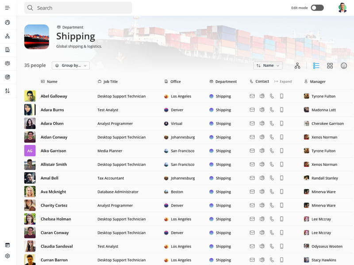Open the hamburger menu top left

[x=7, y=7]
